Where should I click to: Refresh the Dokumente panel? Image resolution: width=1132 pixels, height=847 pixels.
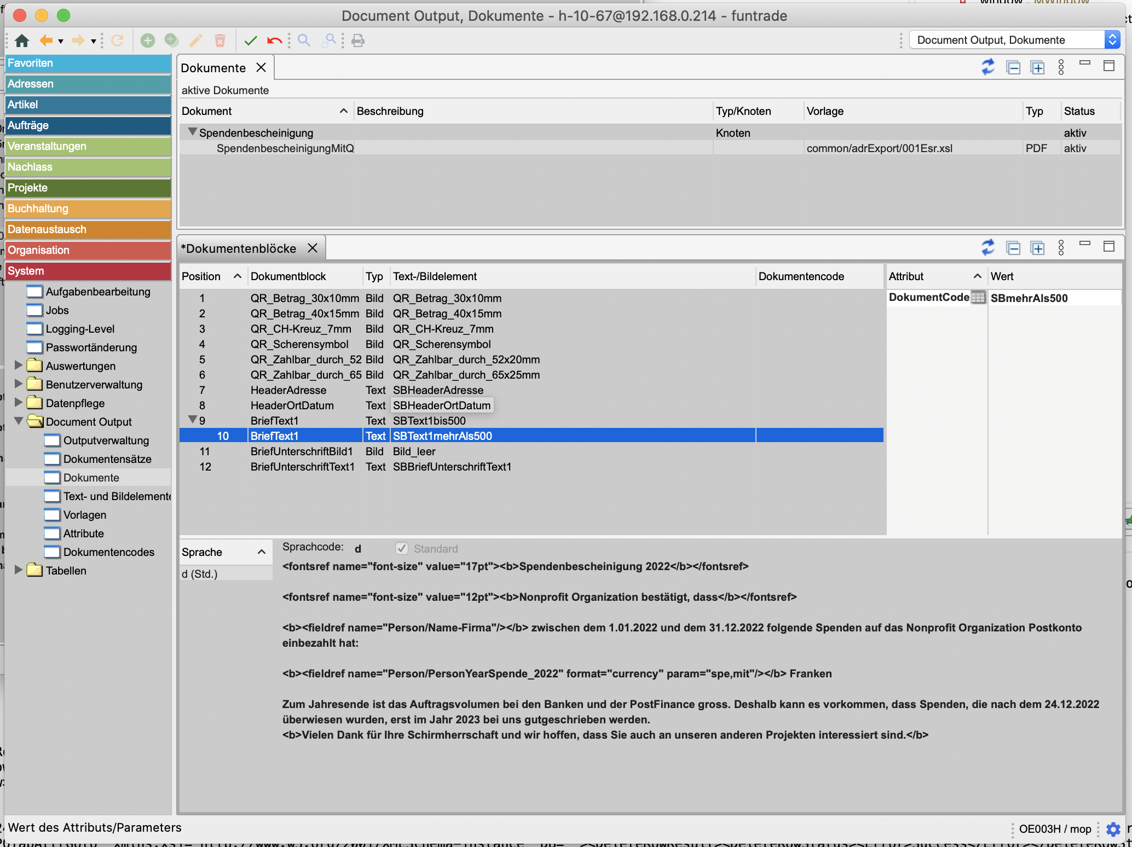click(x=988, y=67)
